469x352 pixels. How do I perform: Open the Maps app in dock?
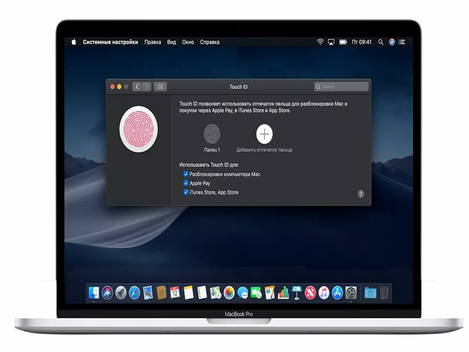[x=216, y=292]
